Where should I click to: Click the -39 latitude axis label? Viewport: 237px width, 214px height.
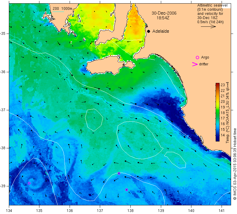pyautogui.click(x=3, y=186)
